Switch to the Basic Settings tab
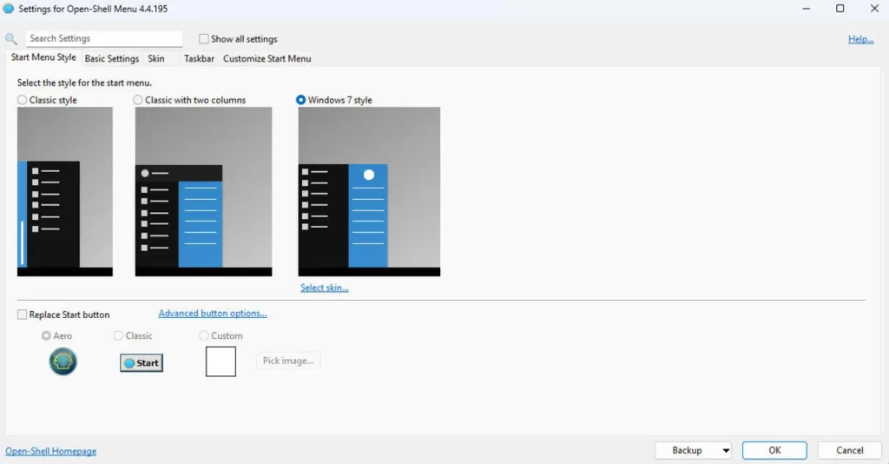Image resolution: width=889 pixels, height=464 pixels. [111, 59]
